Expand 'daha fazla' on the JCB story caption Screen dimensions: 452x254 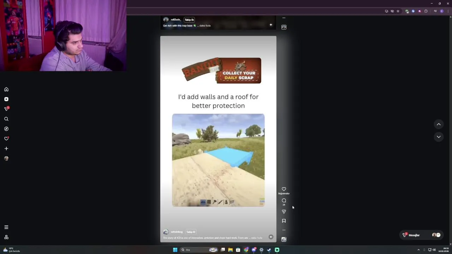pos(257,238)
